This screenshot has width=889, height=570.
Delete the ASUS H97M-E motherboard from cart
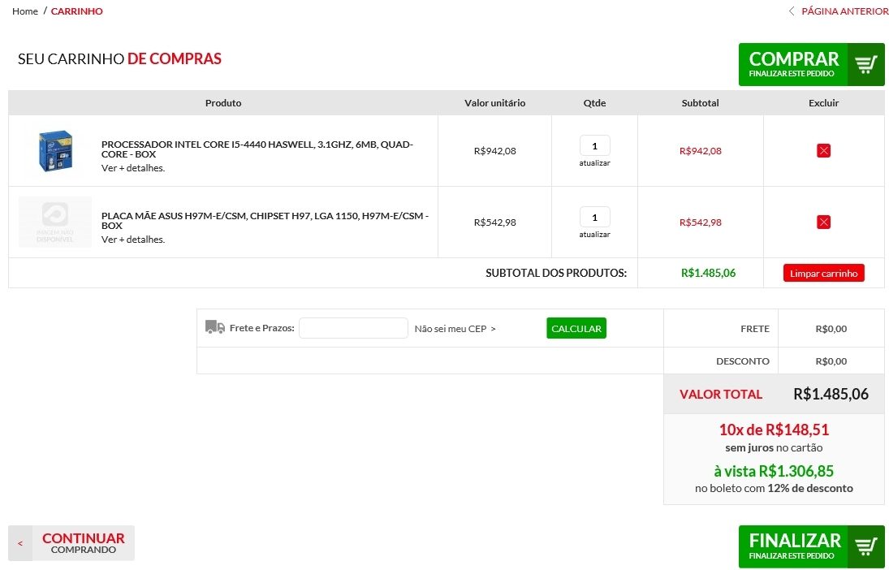point(823,222)
